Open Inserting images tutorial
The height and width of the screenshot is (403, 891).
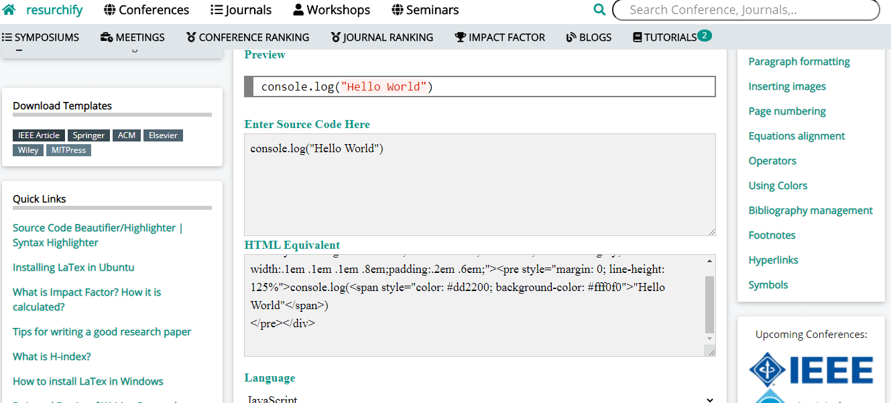click(x=787, y=87)
